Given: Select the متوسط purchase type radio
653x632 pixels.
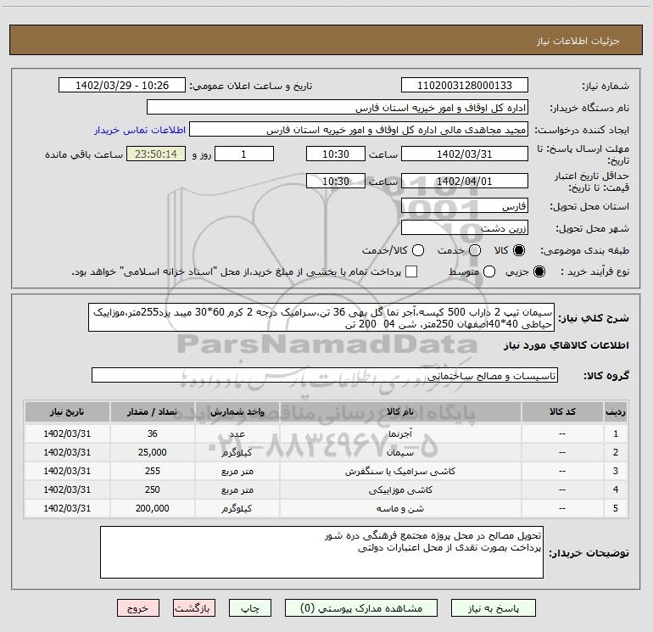Looking at the screenshot, I should click(x=489, y=272).
